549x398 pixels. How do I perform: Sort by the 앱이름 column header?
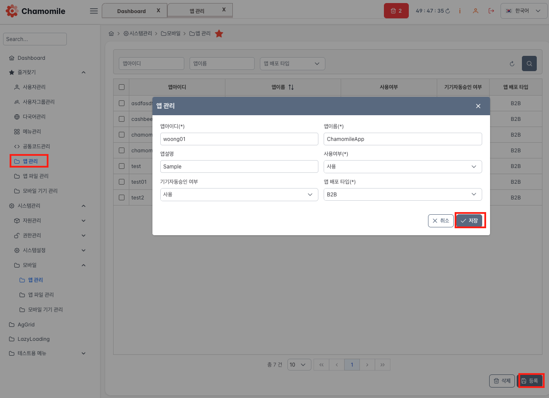coord(283,87)
